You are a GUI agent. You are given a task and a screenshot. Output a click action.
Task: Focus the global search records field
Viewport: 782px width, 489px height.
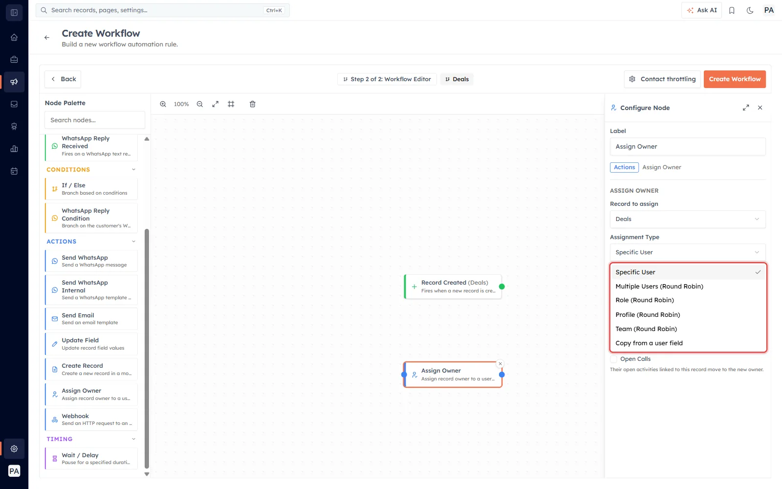click(x=162, y=10)
